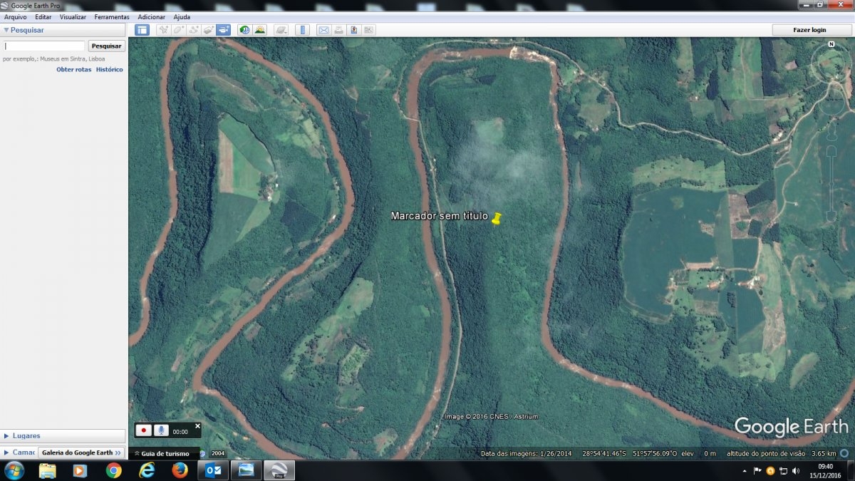
Task: Click the Obter rotas link
Action: [x=73, y=70]
